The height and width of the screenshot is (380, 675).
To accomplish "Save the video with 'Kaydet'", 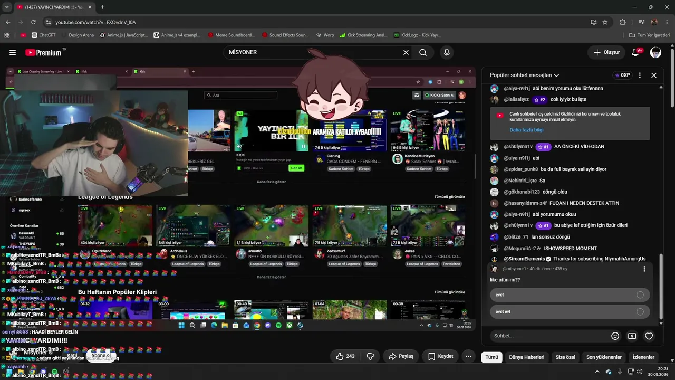I will [440, 356].
